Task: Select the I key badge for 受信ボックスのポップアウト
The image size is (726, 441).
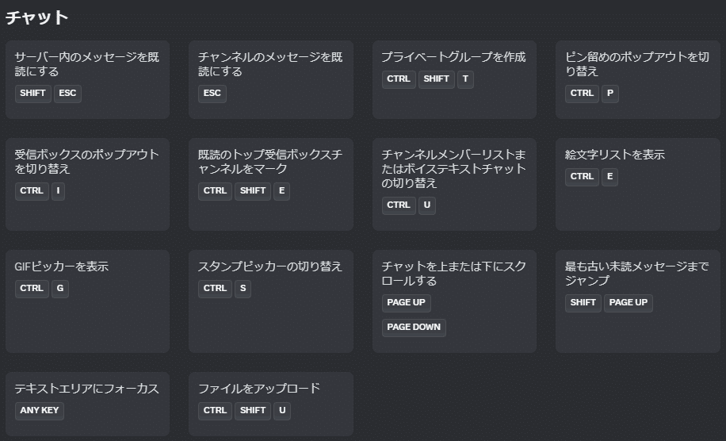Action: (58, 191)
